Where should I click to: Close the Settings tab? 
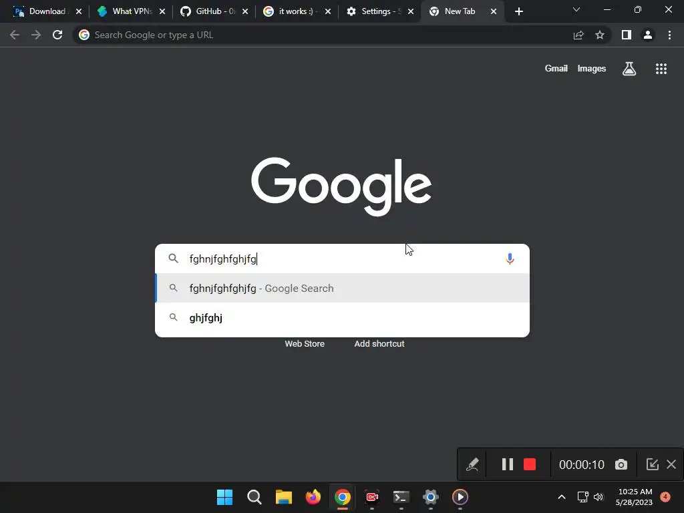click(411, 11)
